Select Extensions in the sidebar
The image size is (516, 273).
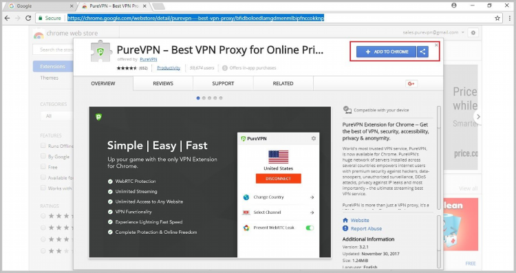click(x=53, y=67)
